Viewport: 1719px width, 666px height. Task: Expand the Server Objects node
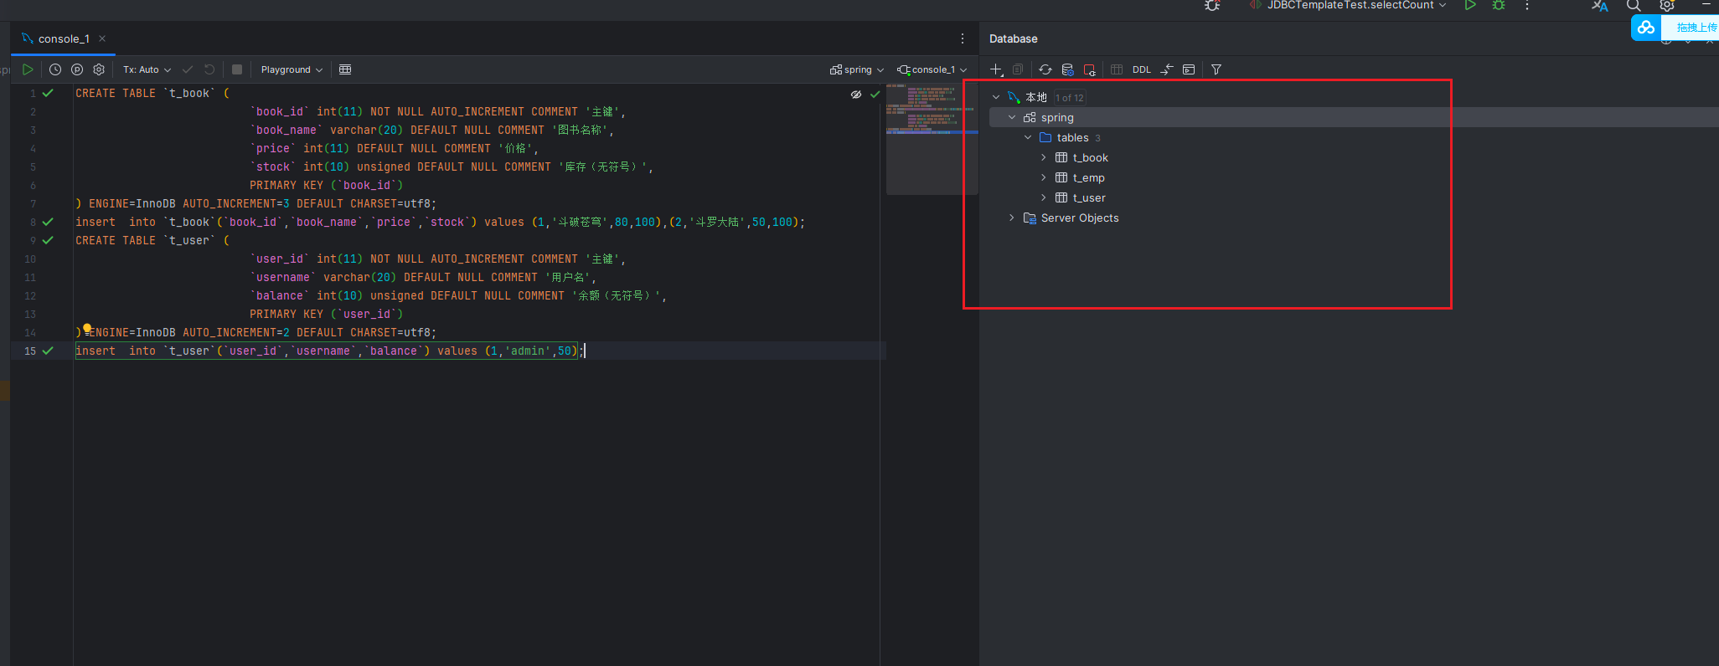1012,218
